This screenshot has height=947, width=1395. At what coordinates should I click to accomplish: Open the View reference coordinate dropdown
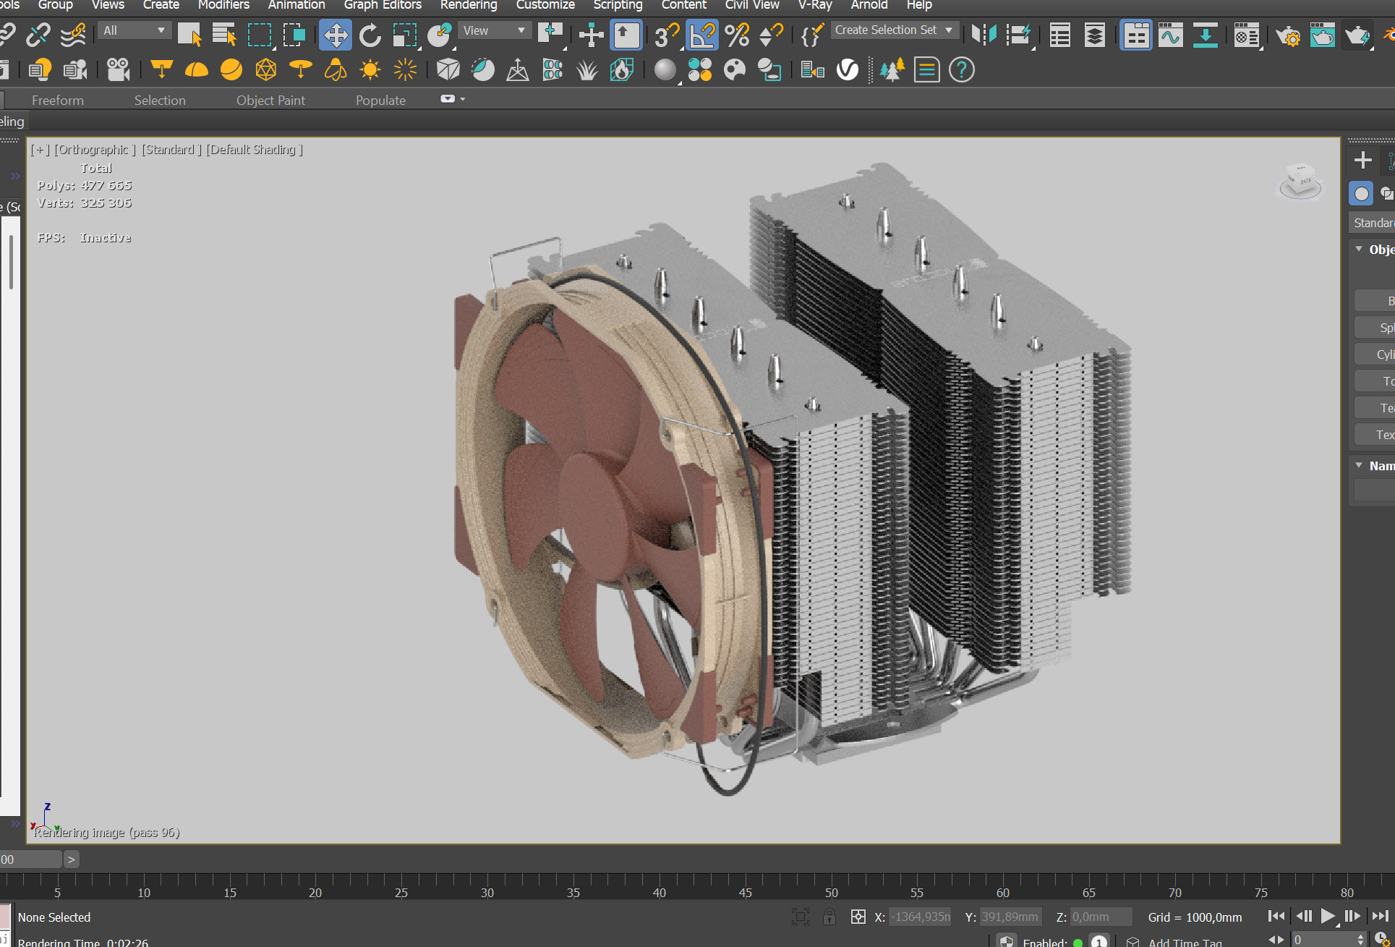point(494,30)
